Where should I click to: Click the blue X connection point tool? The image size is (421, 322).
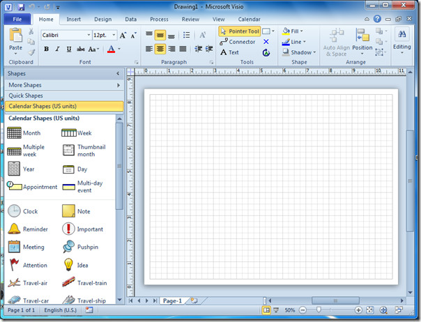click(x=266, y=42)
